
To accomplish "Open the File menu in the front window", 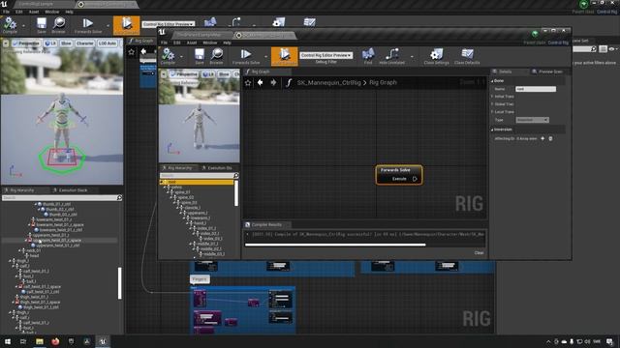I will (164, 43).
